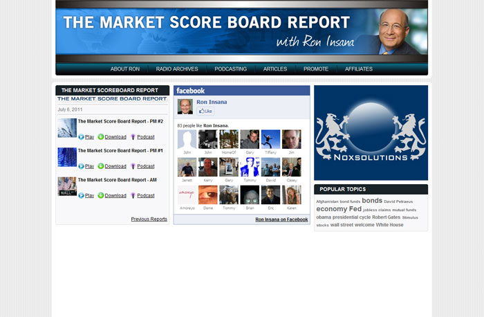Click the AM report Wall Street thumbnail

click(x=67, y=186)
